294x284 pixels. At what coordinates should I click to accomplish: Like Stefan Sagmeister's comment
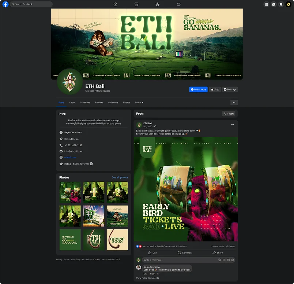pyautogui.click(x=145, y=274)
